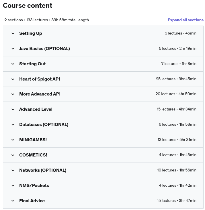Select the Heart of Spigot API title
The width and height of the screenshot is (205, 210).
click(40, 79)
